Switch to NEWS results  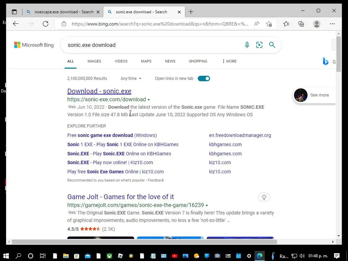pyautogui.click(x=170, y=61)
